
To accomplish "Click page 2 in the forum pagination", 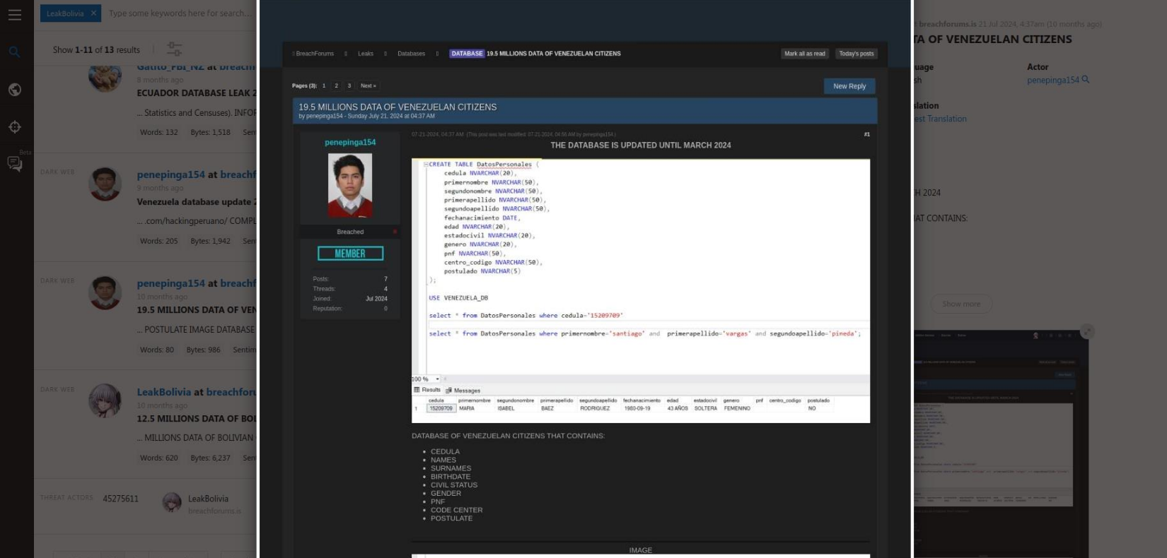I will point(336,85).
